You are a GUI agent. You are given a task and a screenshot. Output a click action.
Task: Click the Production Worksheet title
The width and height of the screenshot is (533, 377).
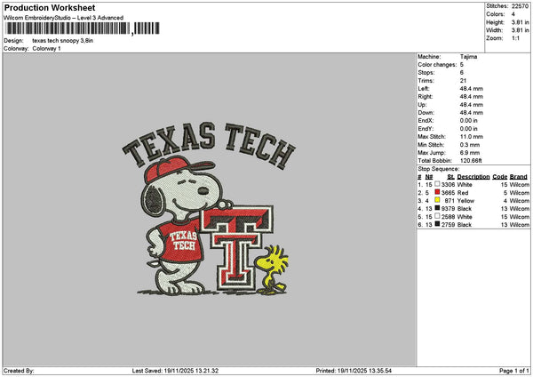[50, 7]
